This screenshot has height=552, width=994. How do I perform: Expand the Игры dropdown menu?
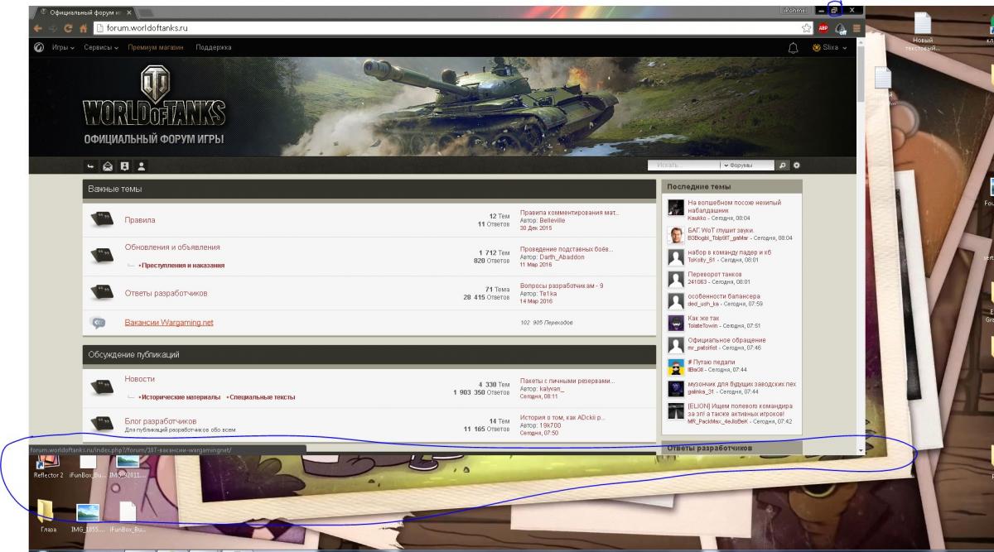click(x=63, y=47)
